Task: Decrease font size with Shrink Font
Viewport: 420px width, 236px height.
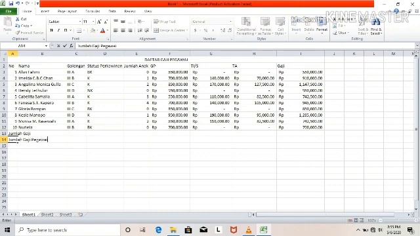Action: (x=106, y=22)
